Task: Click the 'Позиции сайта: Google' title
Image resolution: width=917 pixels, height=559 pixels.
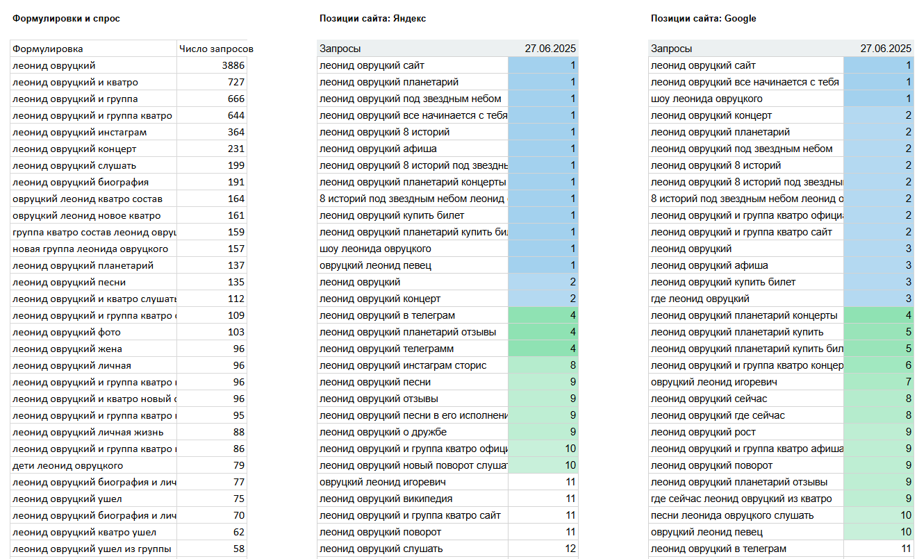Action: [703, 19]
